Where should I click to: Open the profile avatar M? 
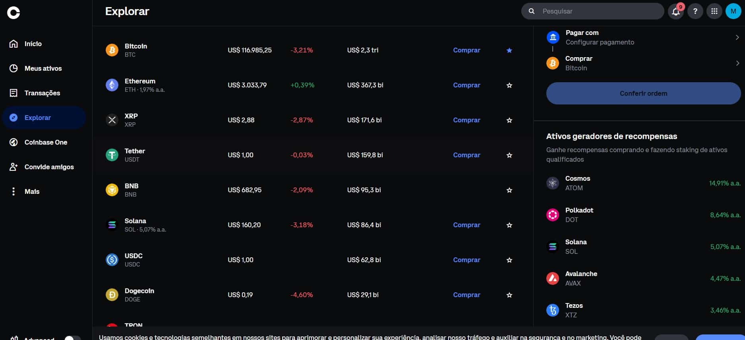point(733,11)
